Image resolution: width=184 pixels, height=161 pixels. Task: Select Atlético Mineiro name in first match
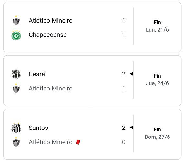(51, 21)
